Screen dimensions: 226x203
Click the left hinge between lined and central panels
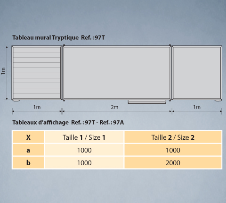(63, 73)
